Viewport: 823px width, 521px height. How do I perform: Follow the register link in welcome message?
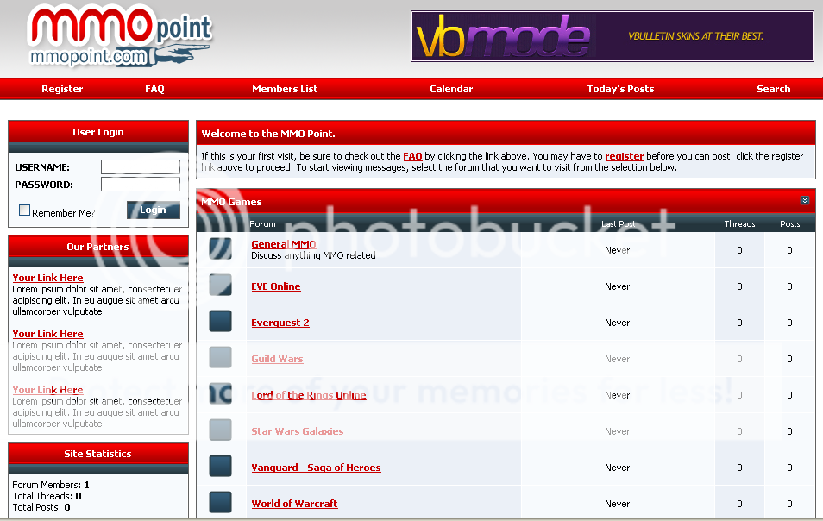tap(624, 156)
